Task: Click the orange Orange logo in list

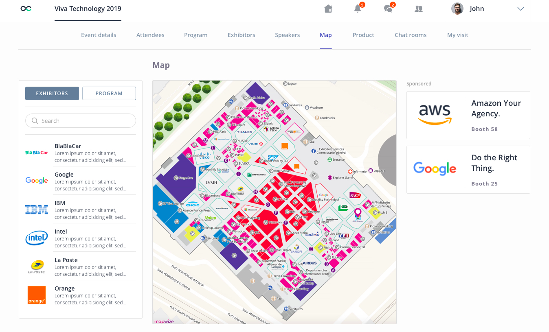Action: coord(37,295)
